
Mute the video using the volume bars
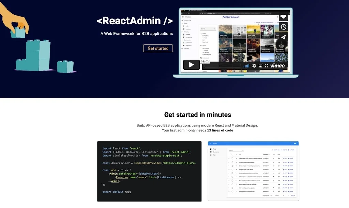(x=247, y=65)
